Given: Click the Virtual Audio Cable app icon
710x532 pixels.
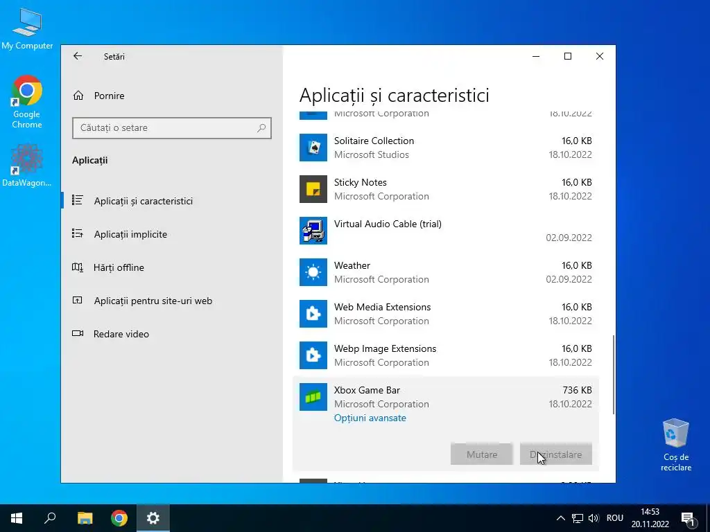Looking at the screenshot, I should [x=313, y=231].
